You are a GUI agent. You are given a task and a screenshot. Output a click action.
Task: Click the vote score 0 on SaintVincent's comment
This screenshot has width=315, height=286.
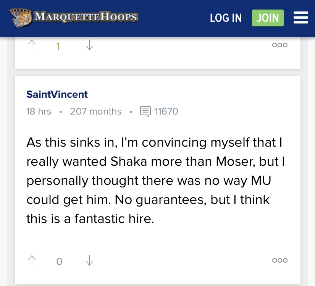coord(59,262)
